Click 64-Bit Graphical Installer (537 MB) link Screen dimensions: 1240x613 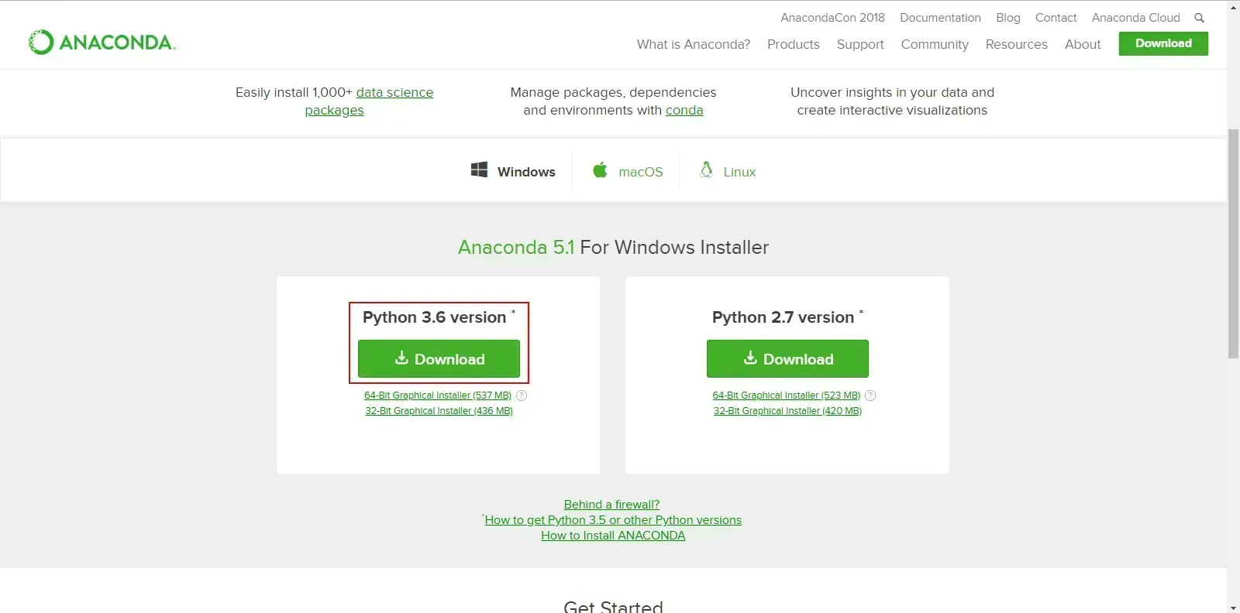[438, 396]
